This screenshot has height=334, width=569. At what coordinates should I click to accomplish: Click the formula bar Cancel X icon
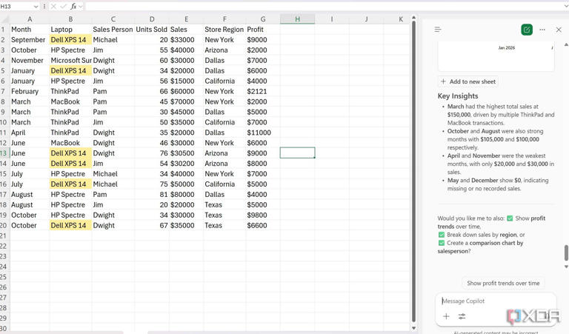(x=53, y=7)
